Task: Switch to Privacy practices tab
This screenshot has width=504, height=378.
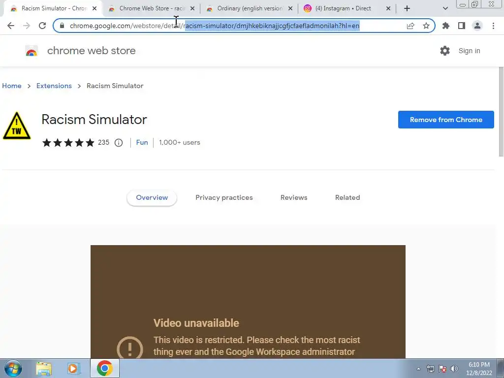Action: [x=224, y=198]
